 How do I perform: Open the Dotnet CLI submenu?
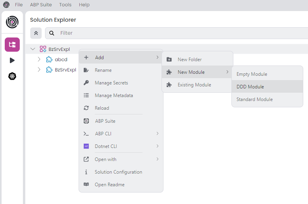click(x=121, y=146)
